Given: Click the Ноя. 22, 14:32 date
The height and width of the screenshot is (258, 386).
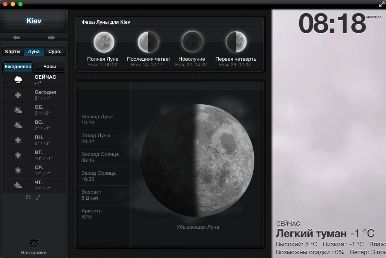Looking at the screenshot, I should (x=191, y=65).
